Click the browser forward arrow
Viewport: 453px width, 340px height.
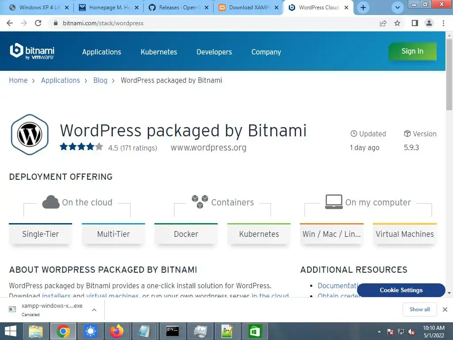pos(24,23)
